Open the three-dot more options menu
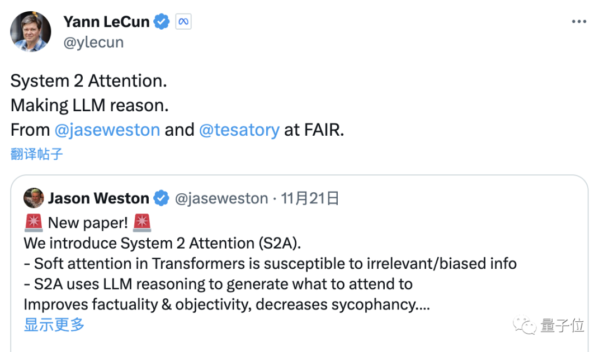This screenshot has height=352, width=604. tap(579, 22)
